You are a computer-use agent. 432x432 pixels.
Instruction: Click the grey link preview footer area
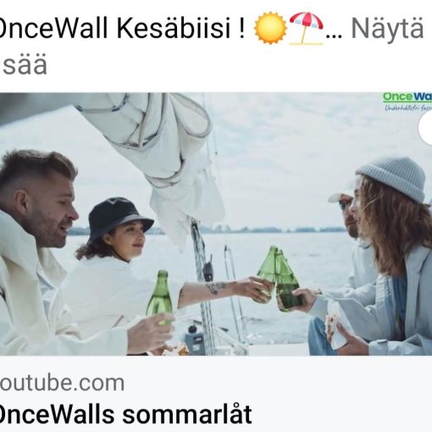[x=216, y=394]
